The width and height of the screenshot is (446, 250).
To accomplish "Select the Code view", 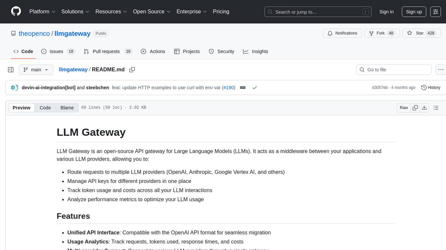I will pyautogui.click(x=45, y=108).
